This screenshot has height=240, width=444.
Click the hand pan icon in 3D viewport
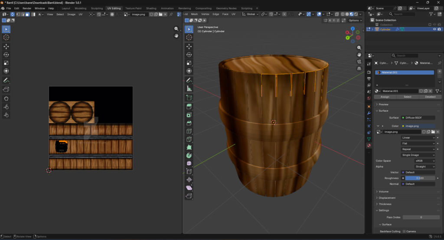tap(359, 55)
